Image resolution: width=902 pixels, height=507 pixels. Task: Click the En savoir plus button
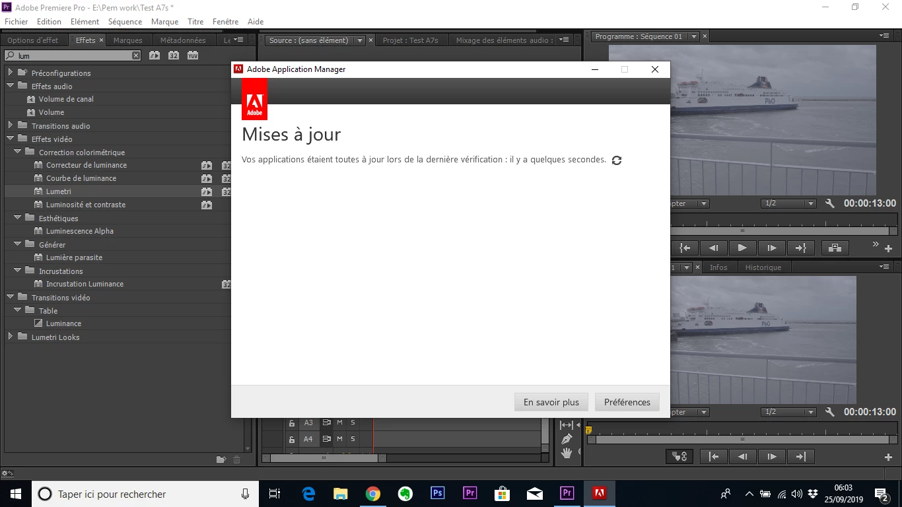click(x=551, y=402)
